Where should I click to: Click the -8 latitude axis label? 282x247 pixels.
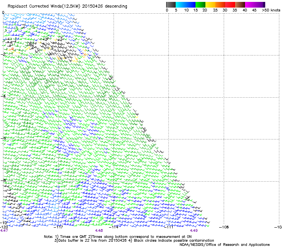click(x=3, y=180)
